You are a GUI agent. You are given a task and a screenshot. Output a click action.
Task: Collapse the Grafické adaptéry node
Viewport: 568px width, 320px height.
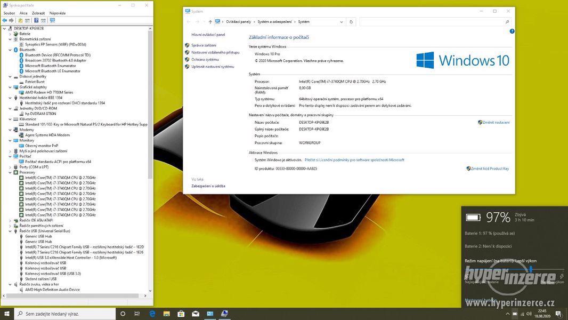pos(10,87)
